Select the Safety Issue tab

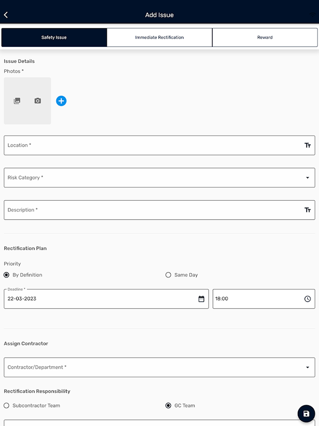click(x=54, y=38)
